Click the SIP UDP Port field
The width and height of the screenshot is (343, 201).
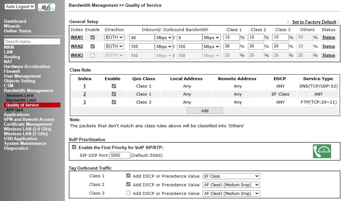coord(120,155)
